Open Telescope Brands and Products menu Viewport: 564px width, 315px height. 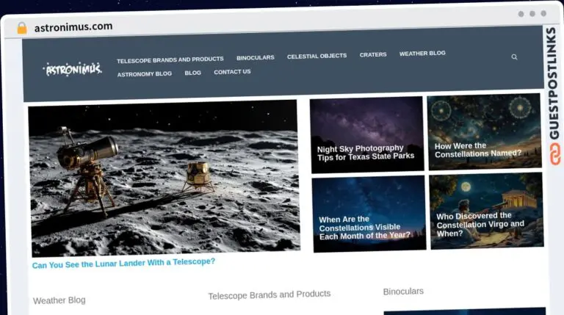(x=170, y=59)
